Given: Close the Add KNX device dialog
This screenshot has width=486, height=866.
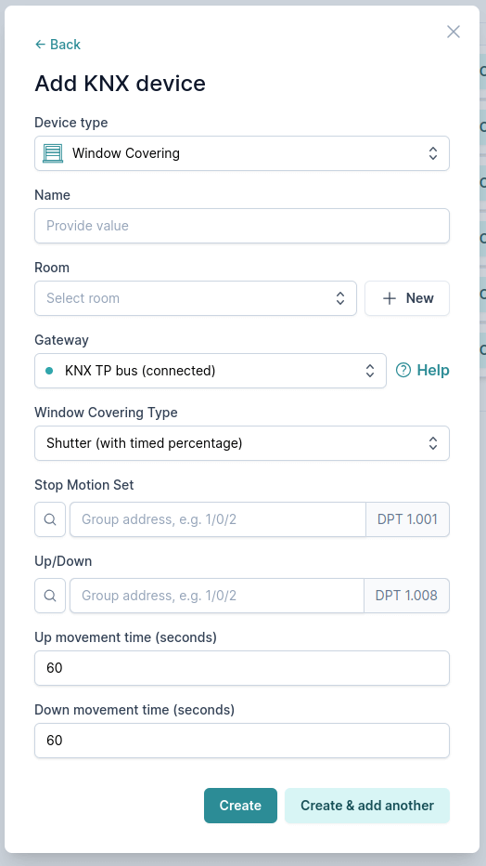Looking at the screenshot, I should click(453, 32).
